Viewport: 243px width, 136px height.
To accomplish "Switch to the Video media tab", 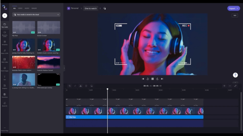I will click(20, 8).
